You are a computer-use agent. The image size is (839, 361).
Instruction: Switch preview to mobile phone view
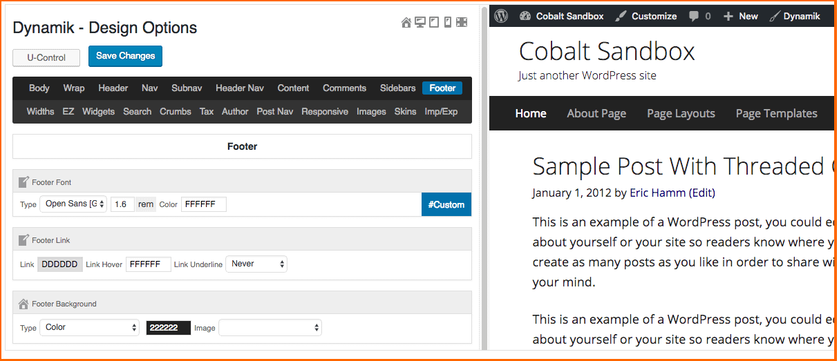[448, 23]
